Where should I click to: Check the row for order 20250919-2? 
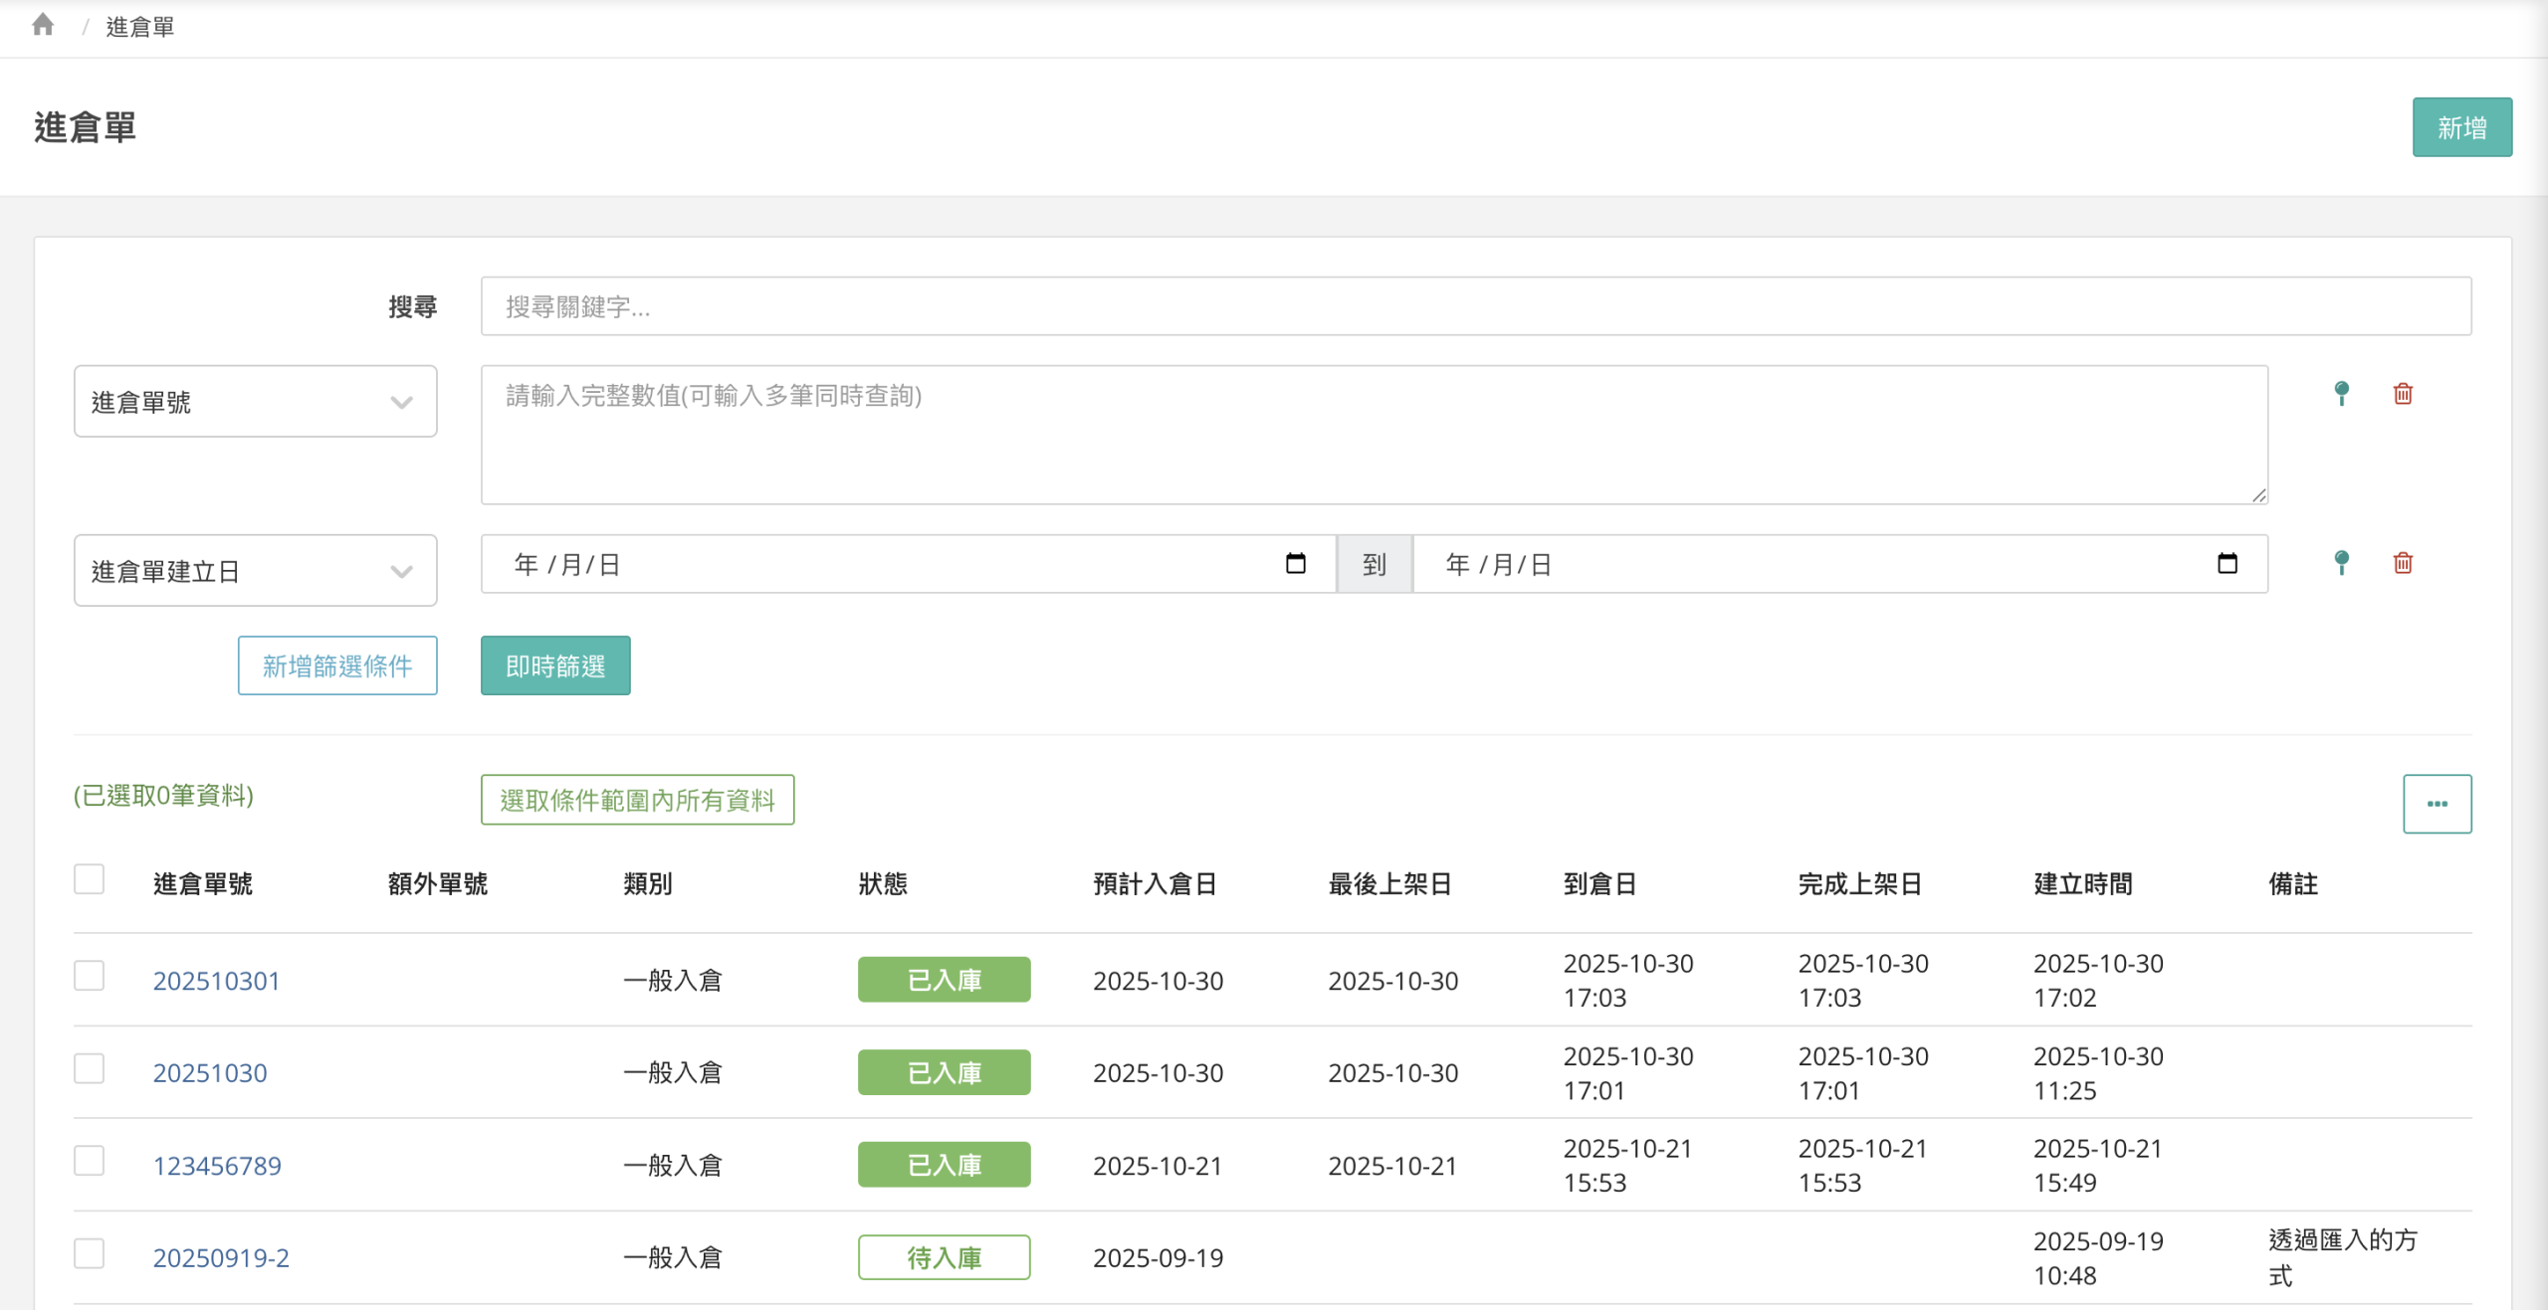[90, 1253]
